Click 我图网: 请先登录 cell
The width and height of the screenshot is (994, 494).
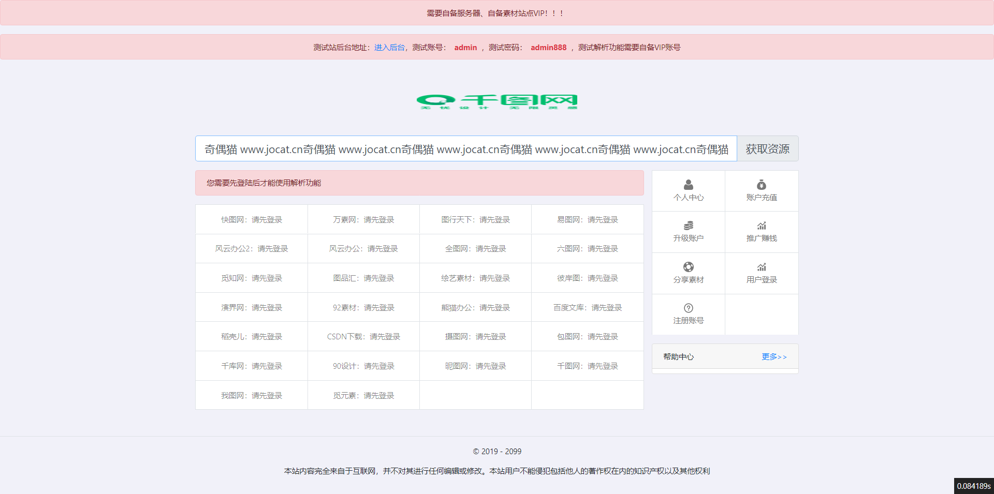pyautogui.click(x=252, y=396)
